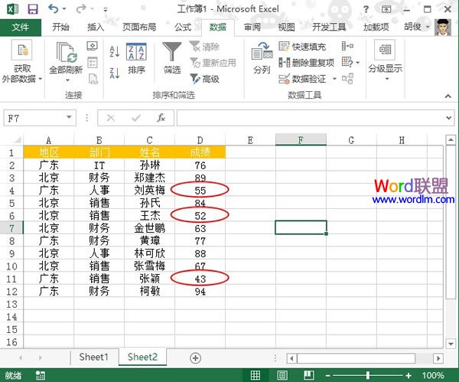Open Data Validation
This screenshot has width=459, height=382.
[x=302, y=79]
